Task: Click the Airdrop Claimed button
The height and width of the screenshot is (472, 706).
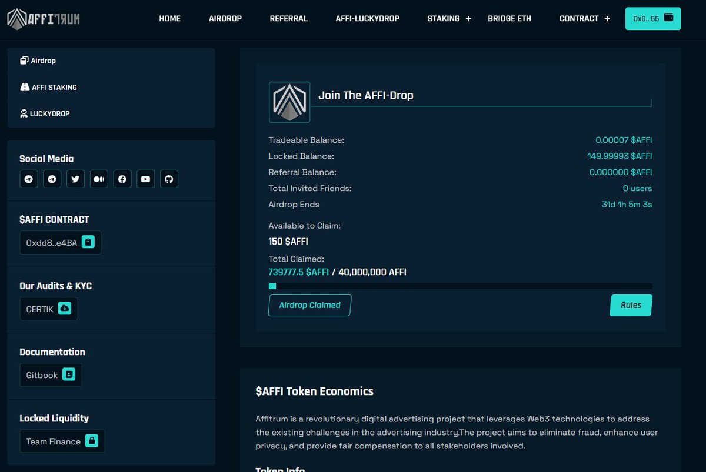Action: pos(309,306)
